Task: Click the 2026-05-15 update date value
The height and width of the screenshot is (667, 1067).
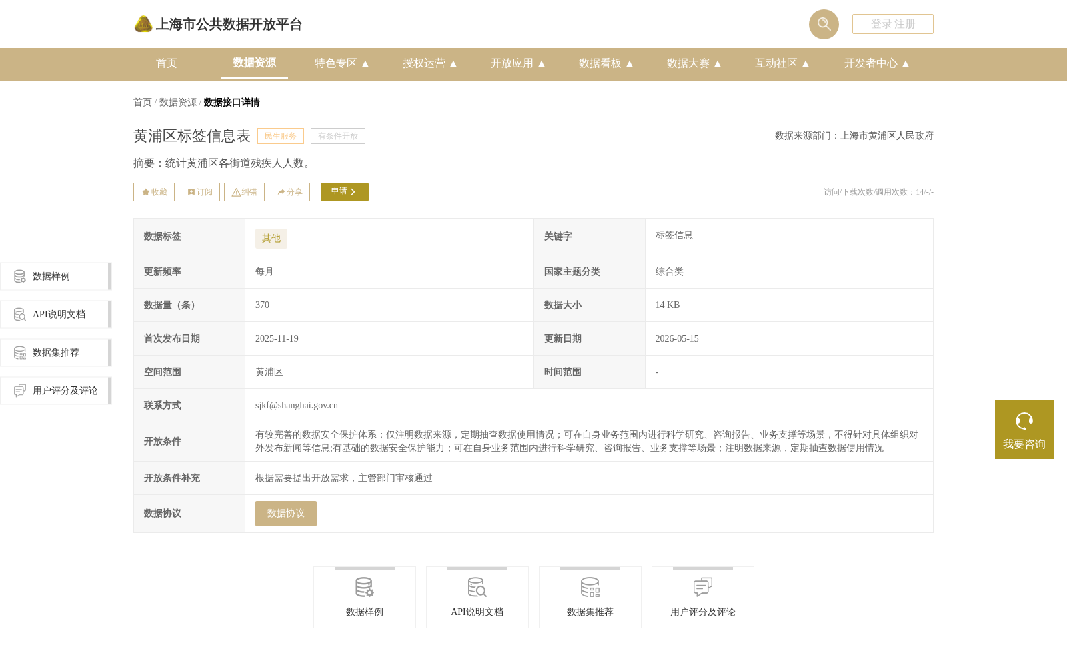Action: 677,338
